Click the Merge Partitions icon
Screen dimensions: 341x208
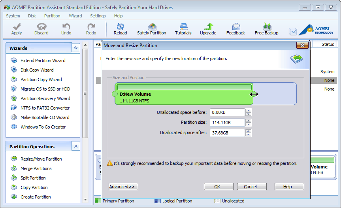tap(14, 168)
